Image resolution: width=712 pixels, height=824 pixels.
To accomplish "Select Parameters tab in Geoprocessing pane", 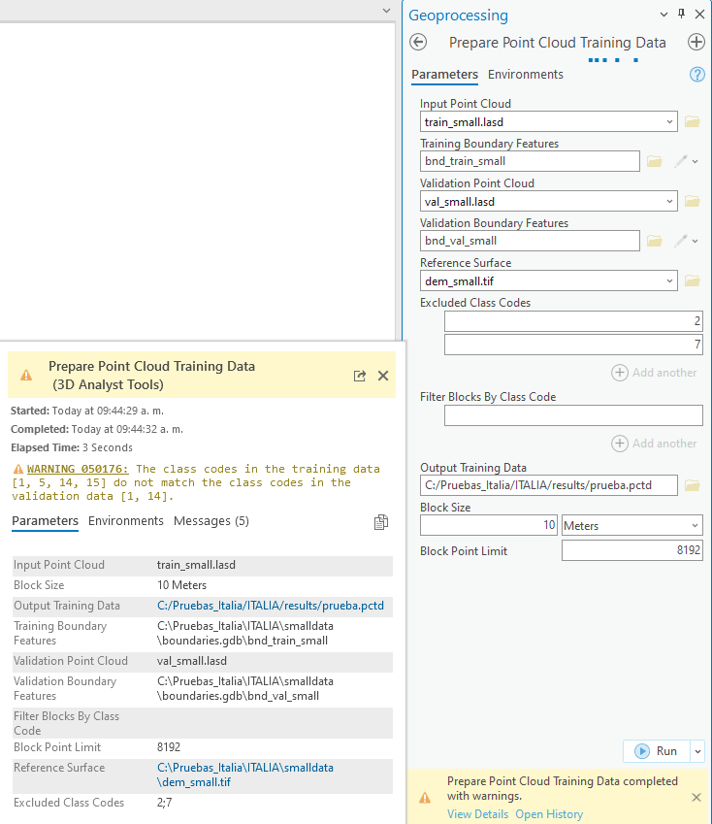I will pos(444,75).
